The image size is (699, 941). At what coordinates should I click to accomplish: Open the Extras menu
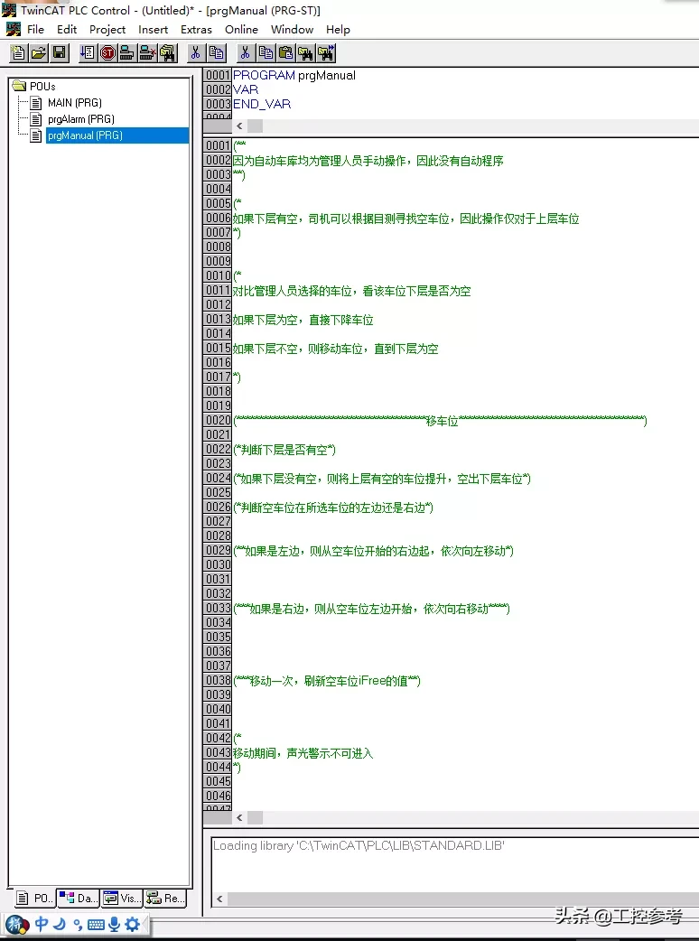pos(196,30)
